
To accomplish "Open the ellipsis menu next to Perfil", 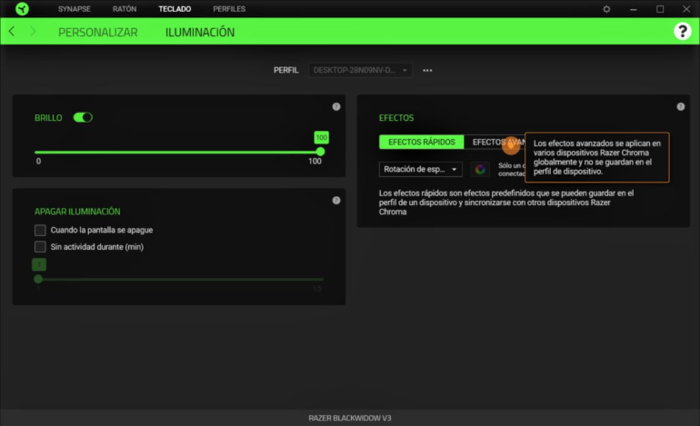I will 428,70.
